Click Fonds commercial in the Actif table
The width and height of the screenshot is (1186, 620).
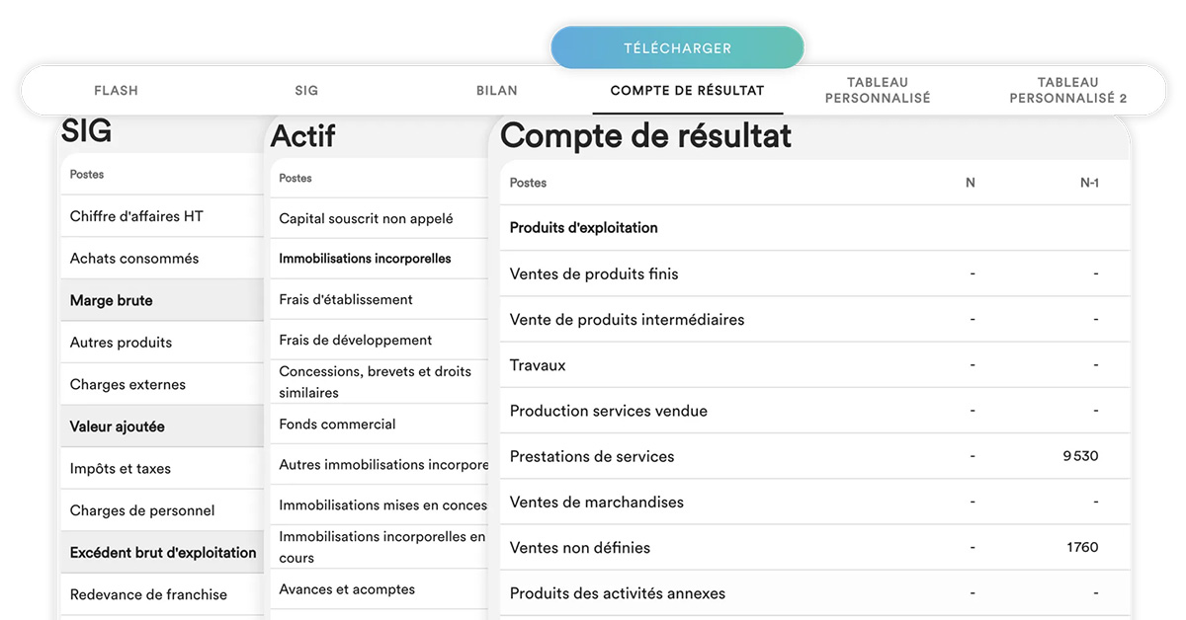click(337, 425)
